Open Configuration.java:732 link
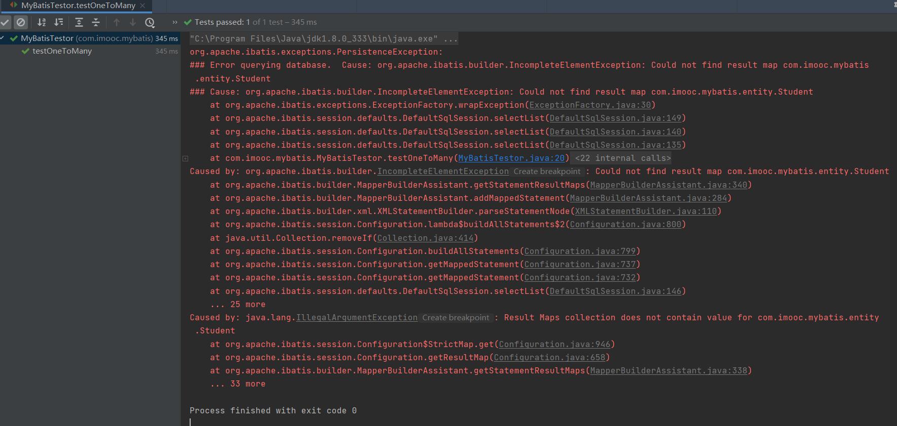Screen dimensions: 897x426 tap(580, 278)
